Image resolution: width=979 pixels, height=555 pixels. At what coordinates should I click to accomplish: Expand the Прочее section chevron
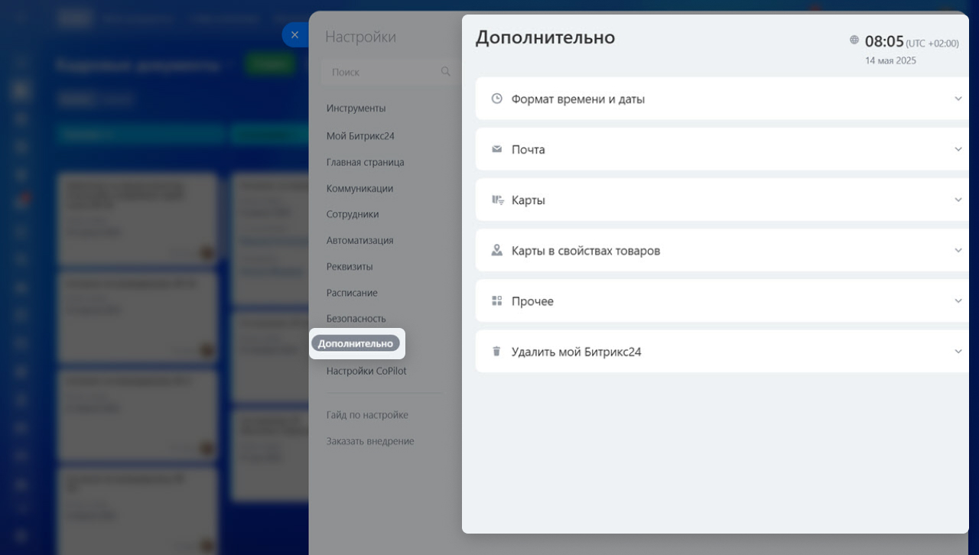click(958, 301)
